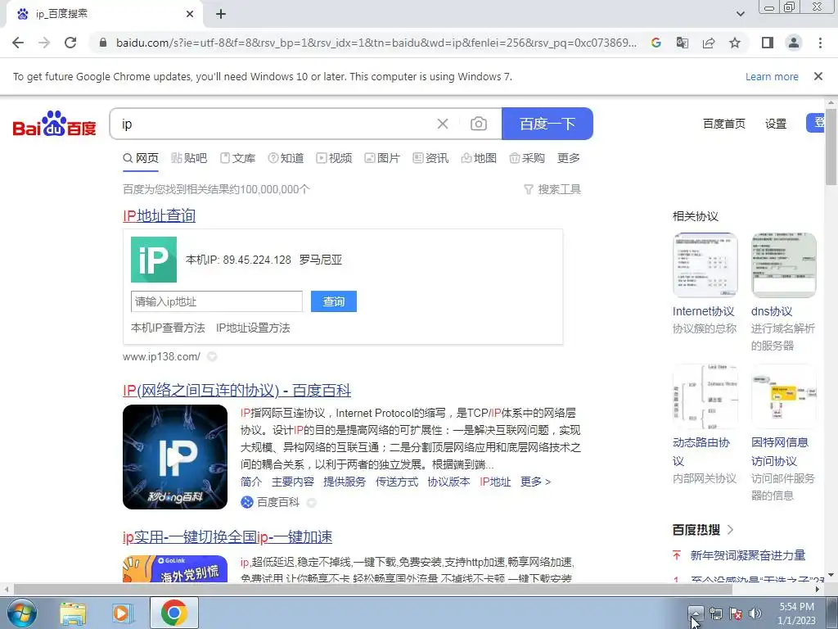Jump to 传送方式 section link
The image size is (838, 629).
coord(397,482)
